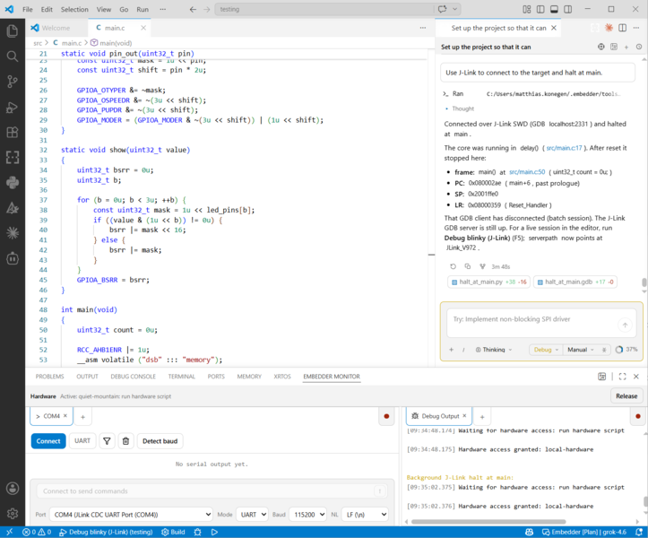Viewport: 648px width, 538px height.
Task: Switch to the Welcome editor tab
Action: click(51, 28)
